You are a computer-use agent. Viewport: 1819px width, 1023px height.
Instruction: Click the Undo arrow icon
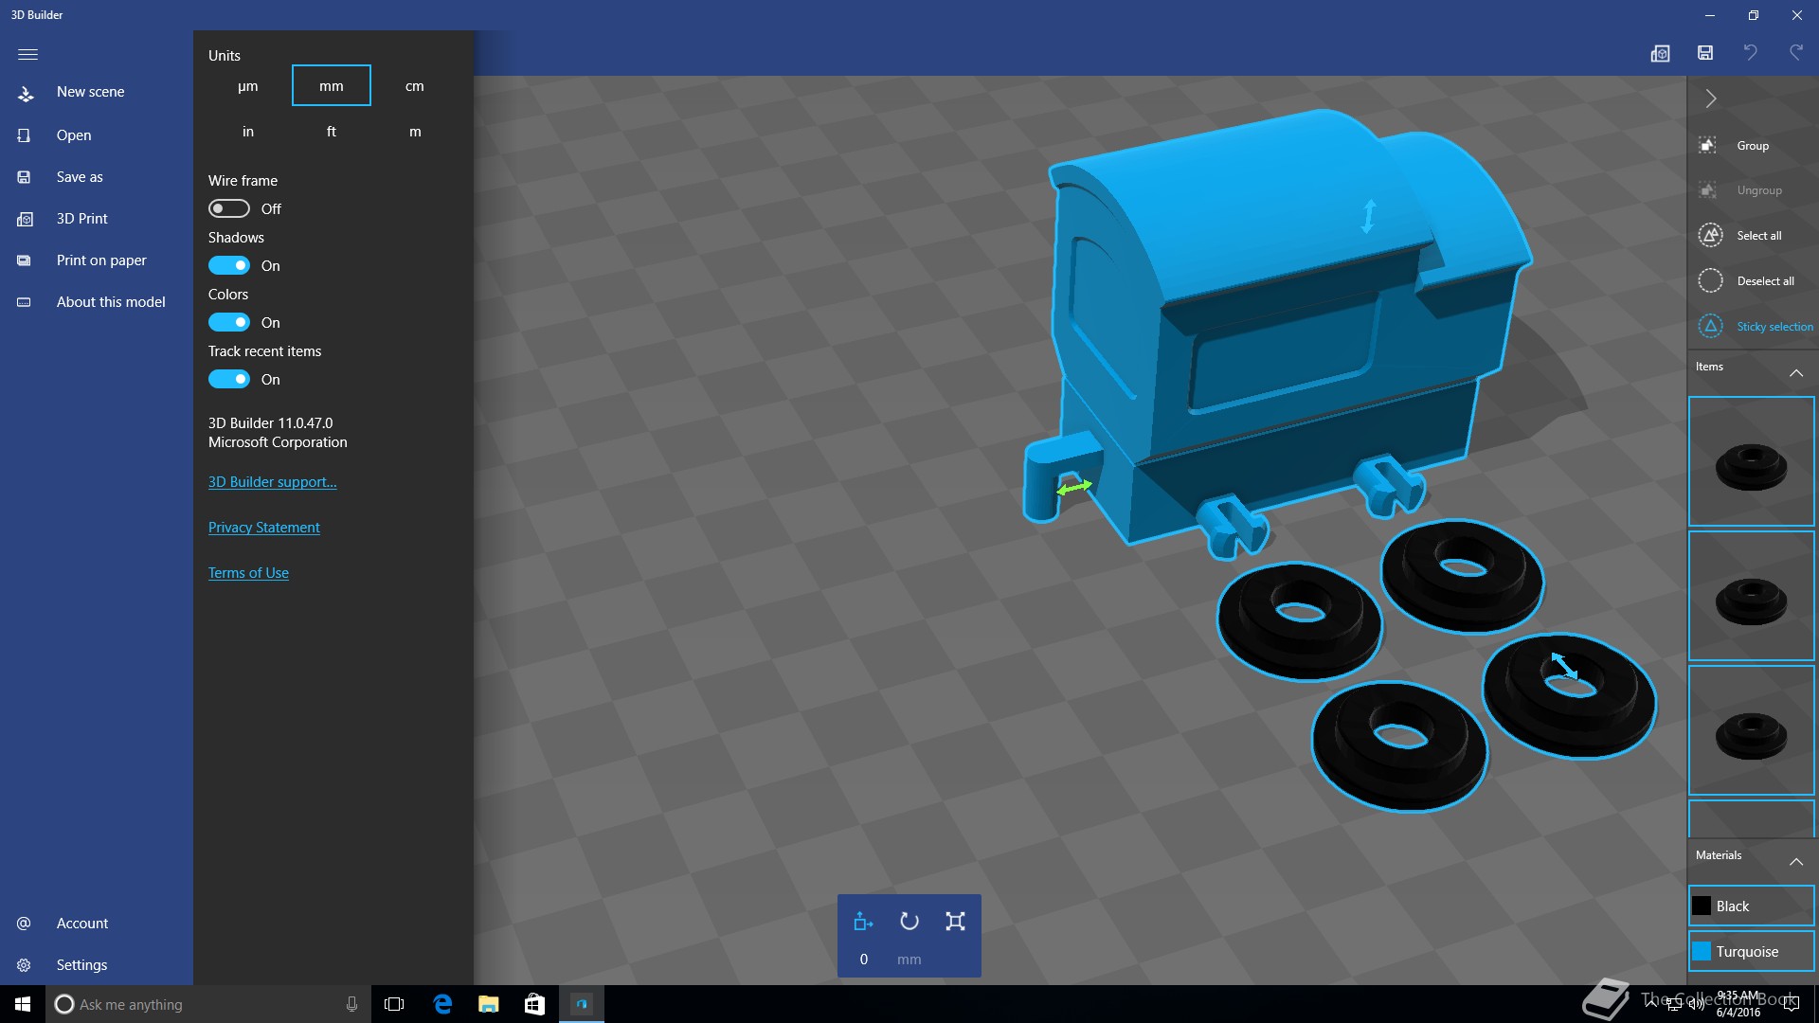click(x=1751, y=53)
